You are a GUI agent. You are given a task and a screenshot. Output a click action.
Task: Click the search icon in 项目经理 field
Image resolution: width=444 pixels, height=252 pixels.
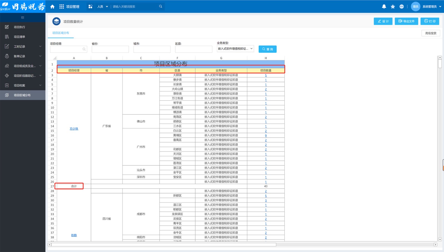point(84,49)
